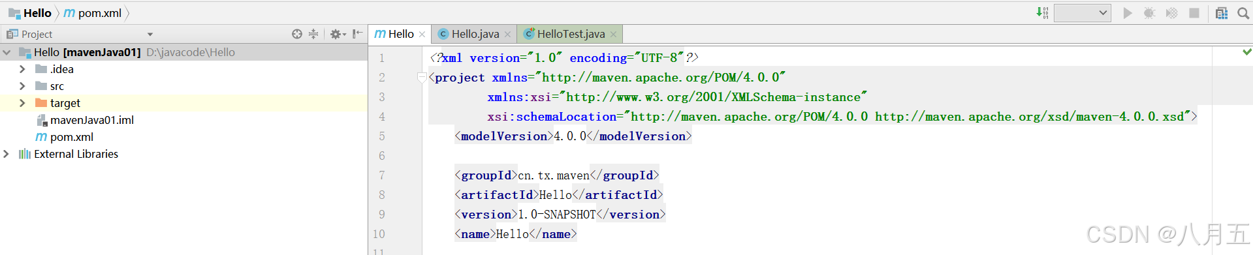This screenshot has height=255, width=1253.
Task: Click the name tag Hello value
Action: (x=513, y=234)
